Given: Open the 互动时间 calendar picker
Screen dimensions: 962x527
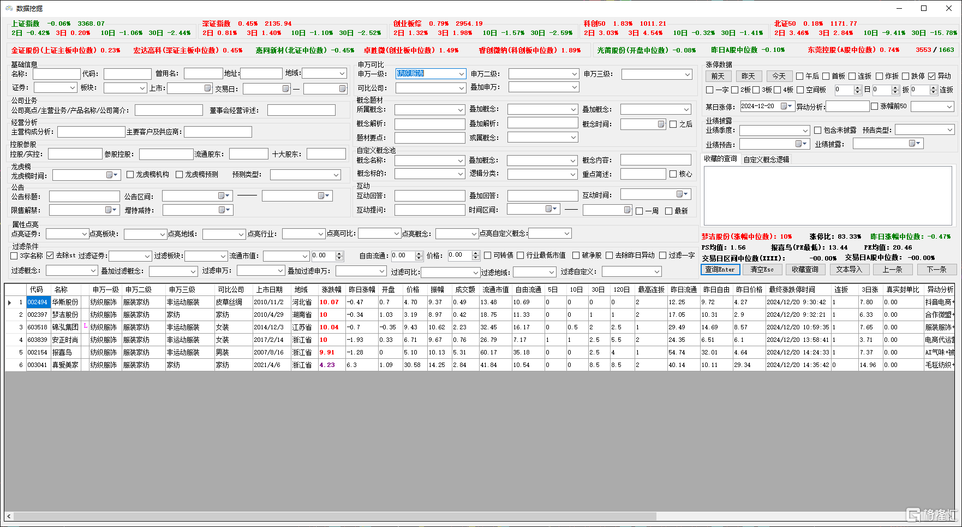Looking at the screenshot, I should (x=682, y=194).
